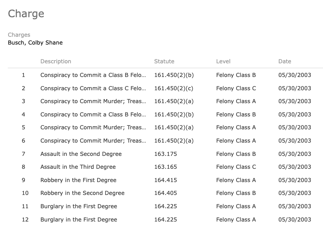This screenshot has width=323, height=234.
Task: Click charge 3 Conspiracy to Commit Murder
Action: click(93, 101)
